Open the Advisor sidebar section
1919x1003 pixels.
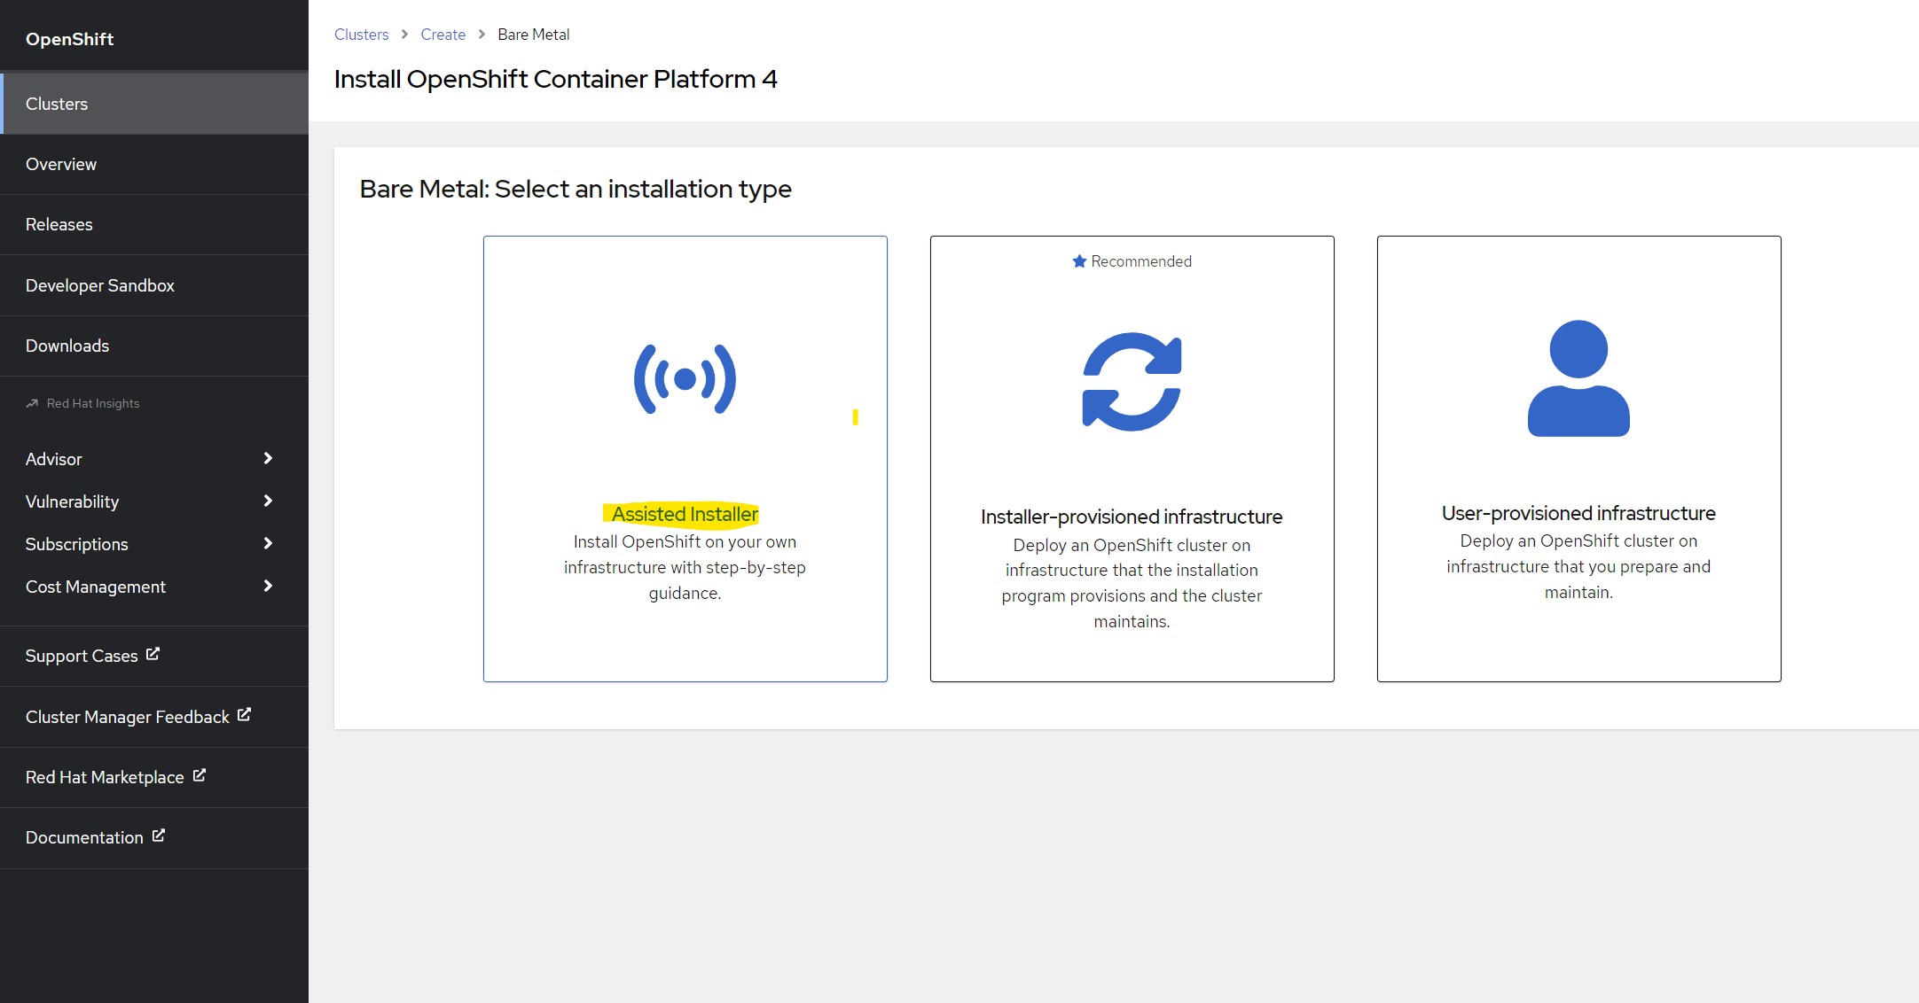pos(154,459)
